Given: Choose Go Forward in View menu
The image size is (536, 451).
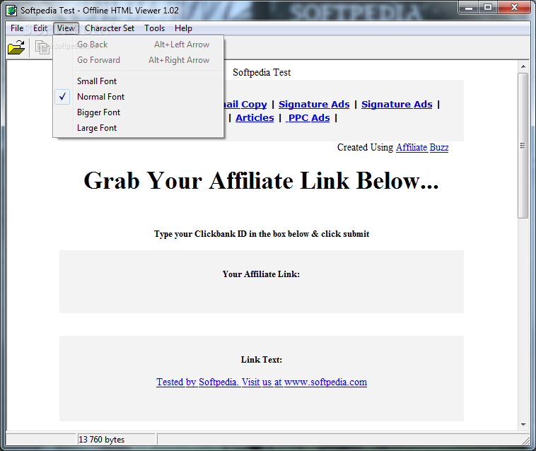Looking at the screenshot, I should point(139,60).
